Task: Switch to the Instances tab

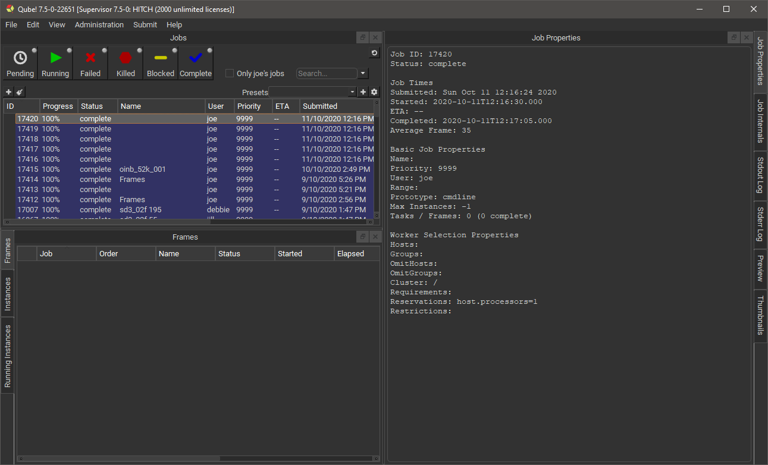Action: pyautogui.click(x=8, y=294)
